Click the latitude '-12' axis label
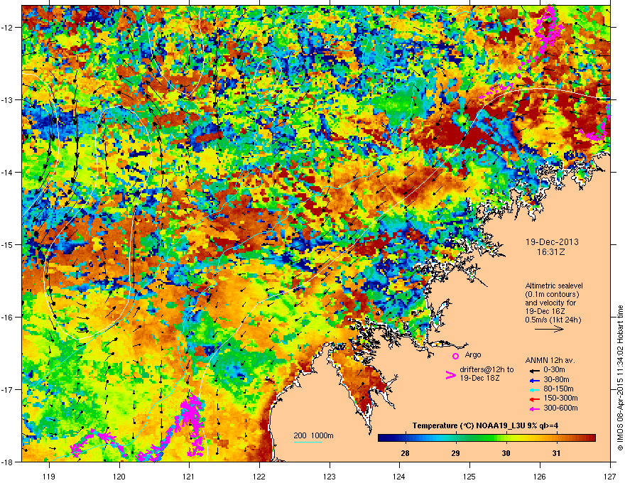The image size is (625, 483). [x=8, y=28]
